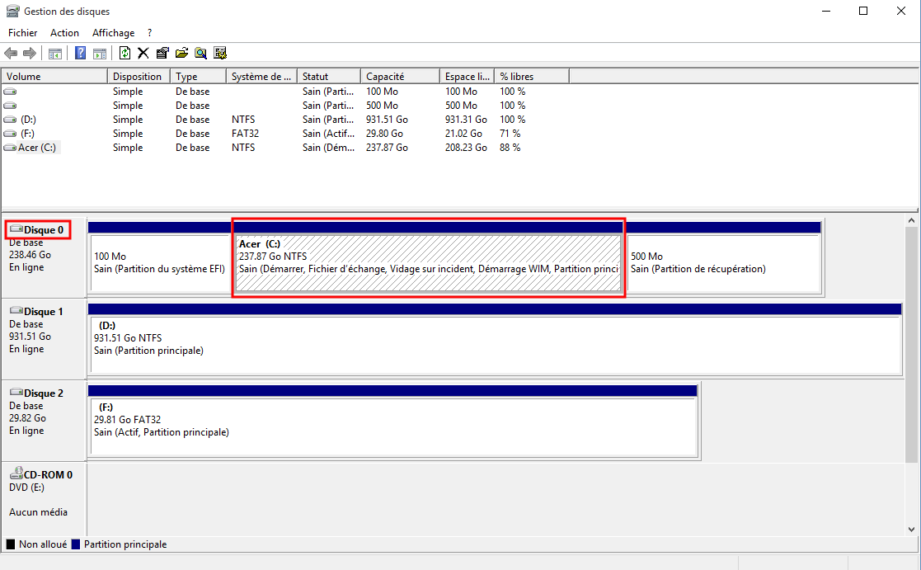Image resolution: width=921 pixels, height=570 pixels.
Task: Click the Refresh toolbar icon
Action: [125, 54]
